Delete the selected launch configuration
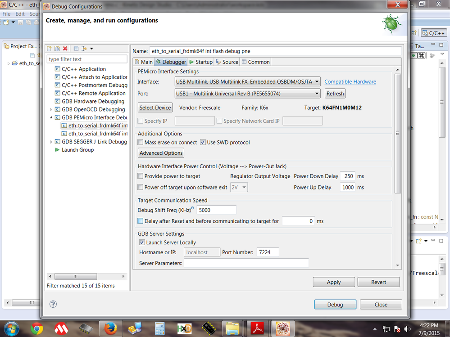The height and width of the screenshot is (337, 450). click(65, 49)
